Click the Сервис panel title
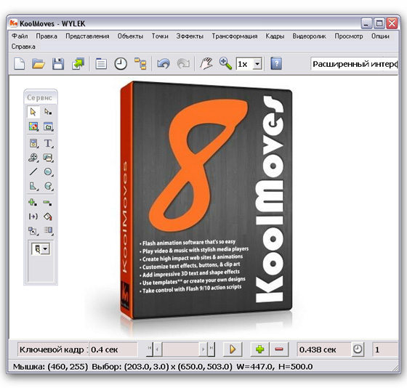Image resolution: width=407 pixels, height=388 pixels. point(39,97)
